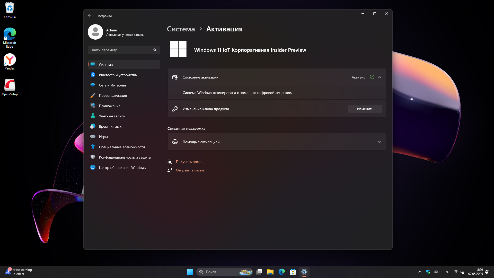Viewport: 494px width, 278px height.
Task: Open the 'Отправить отзыв' link
Action: [x=190, y=170]
